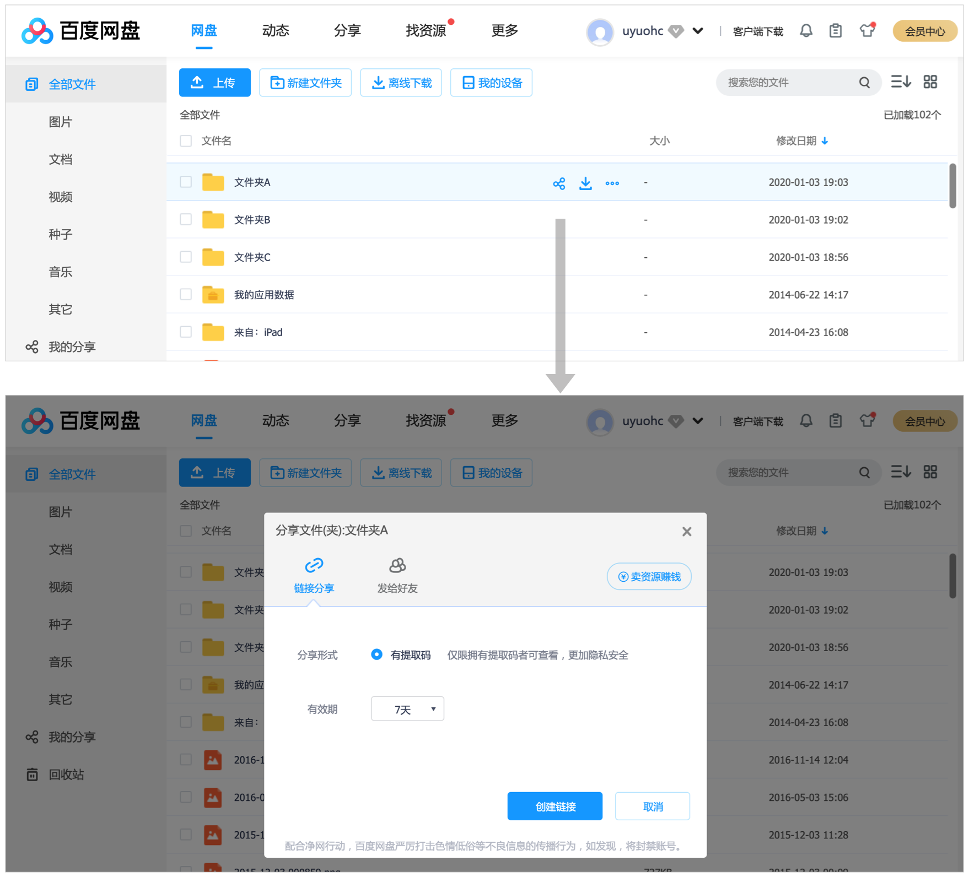The height and width of the screenshot is (877, 969).
Task: Select 音乐 in the top sidebar
Action: [x=61, y=272]
